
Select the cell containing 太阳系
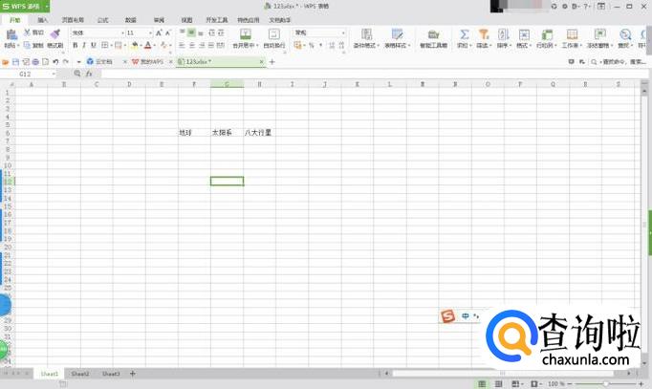(227, 133)
